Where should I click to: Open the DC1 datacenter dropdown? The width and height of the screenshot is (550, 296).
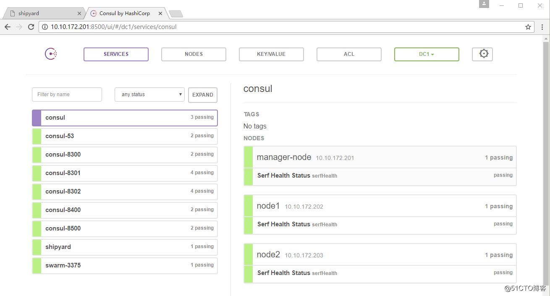427,54
